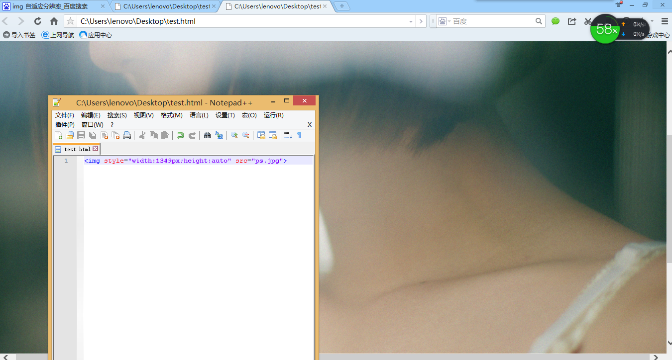This screenshot has width=672, height=360.
Task: Click the Open file folder icon in Notepad++
Action: tap(70, 135)
